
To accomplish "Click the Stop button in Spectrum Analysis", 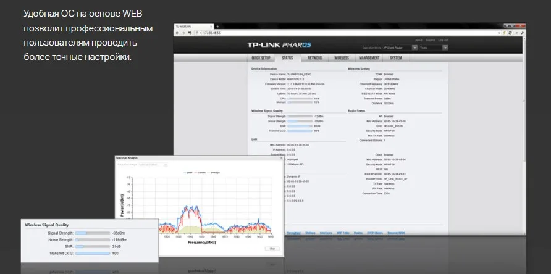I will click(272, 248).
